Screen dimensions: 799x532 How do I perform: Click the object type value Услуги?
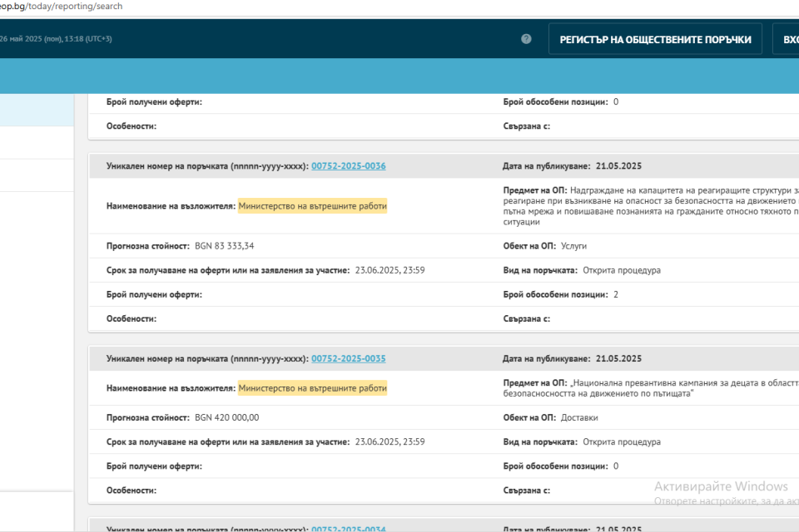click(573, 246)
